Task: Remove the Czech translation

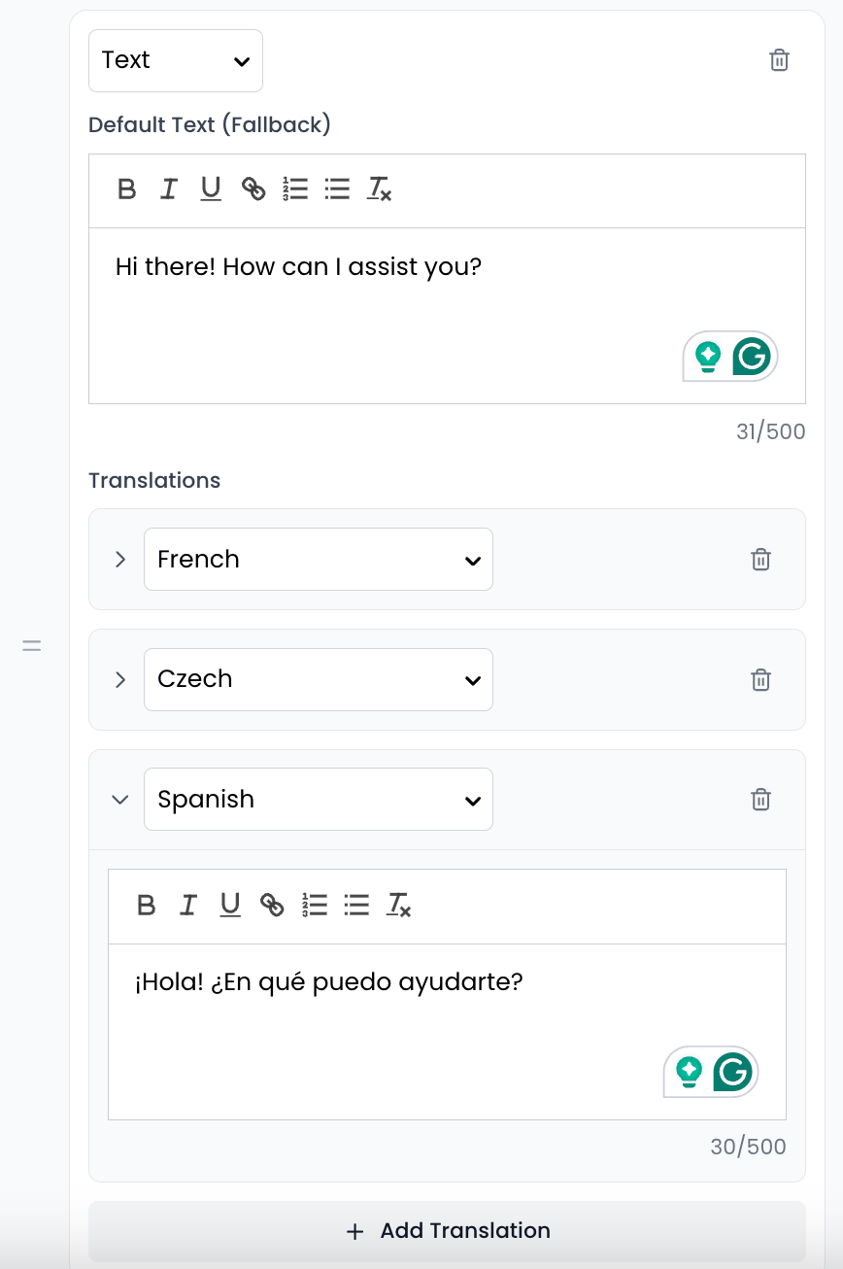Action: pos(760,680)
